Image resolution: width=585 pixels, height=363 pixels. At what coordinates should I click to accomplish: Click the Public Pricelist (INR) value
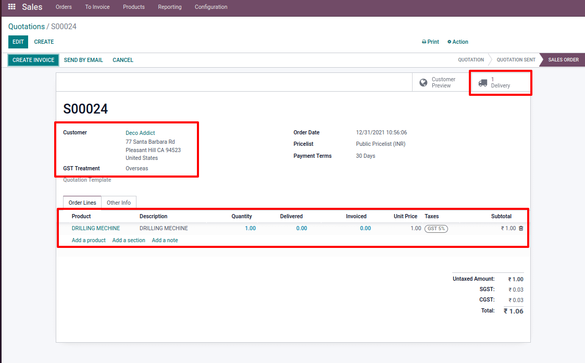381,144
